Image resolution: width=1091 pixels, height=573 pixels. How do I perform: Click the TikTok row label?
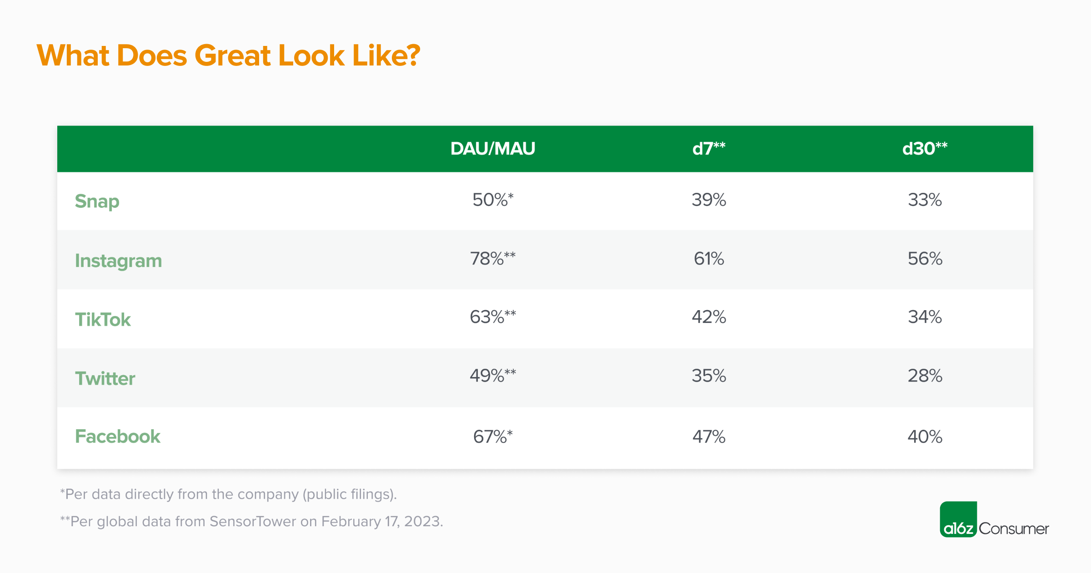tap(103, 319)
